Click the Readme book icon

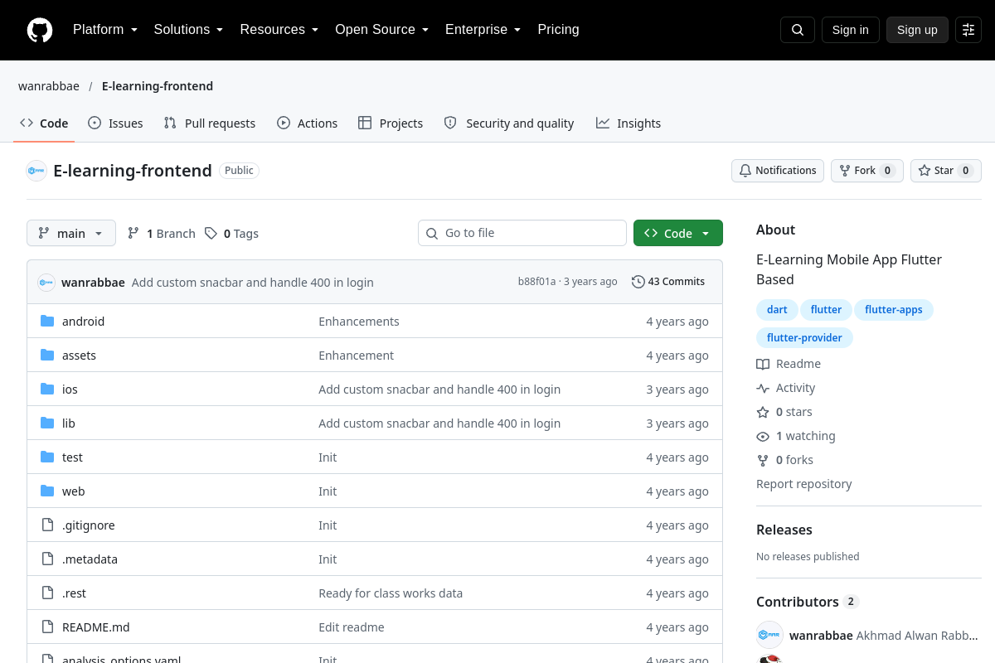[x=763, y=364]
